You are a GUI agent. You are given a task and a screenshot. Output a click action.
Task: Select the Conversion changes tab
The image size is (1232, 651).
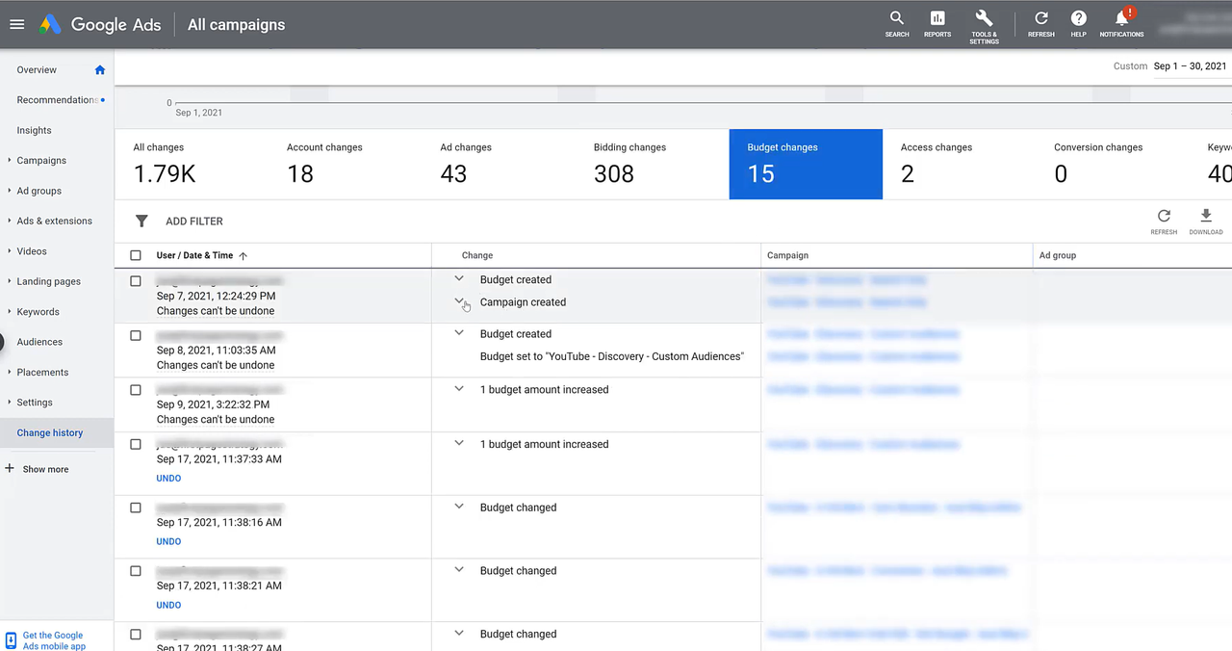pos(1113,165)
